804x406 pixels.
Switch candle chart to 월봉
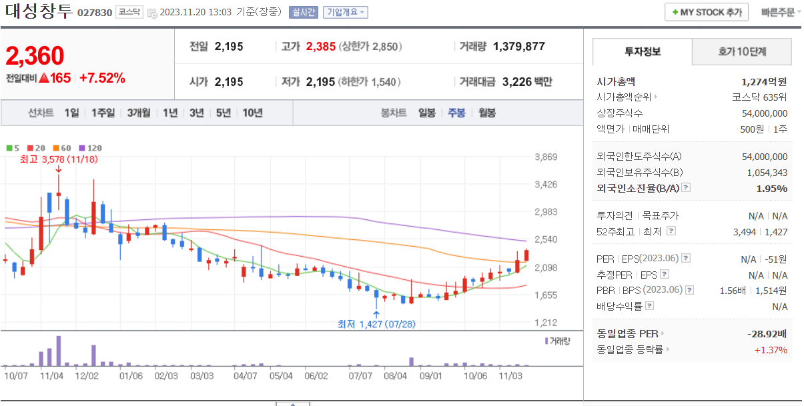487,113
